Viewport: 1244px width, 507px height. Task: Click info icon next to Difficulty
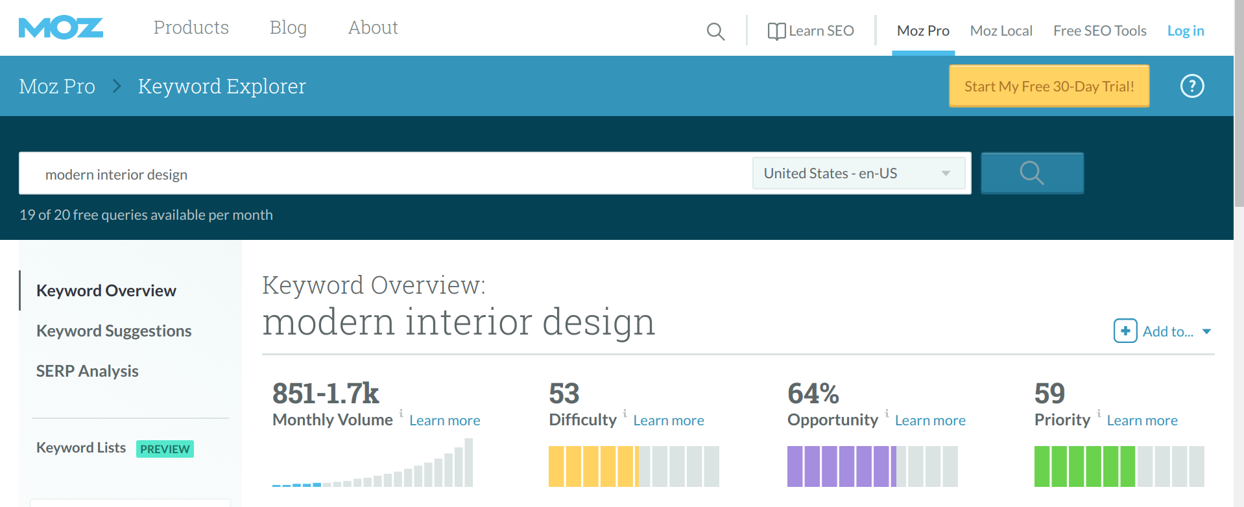[x=625, y=413]
